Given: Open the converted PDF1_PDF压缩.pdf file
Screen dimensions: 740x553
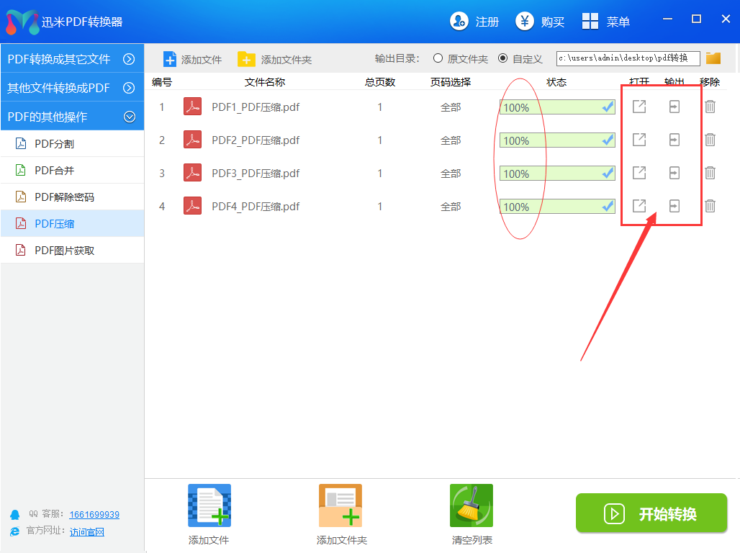Looking at the screenshot, I should coord(639,107).
